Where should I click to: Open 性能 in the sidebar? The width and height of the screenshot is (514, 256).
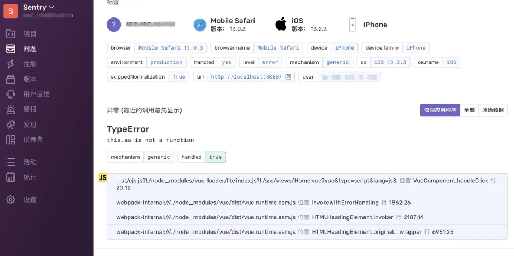pos(30,64)
